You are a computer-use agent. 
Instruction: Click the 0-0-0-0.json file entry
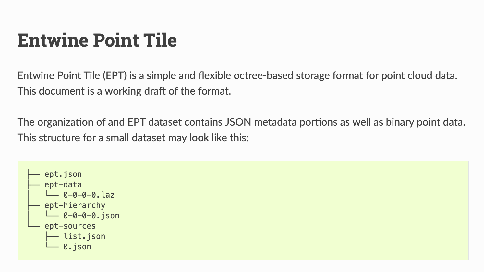[x=91, y=216]
